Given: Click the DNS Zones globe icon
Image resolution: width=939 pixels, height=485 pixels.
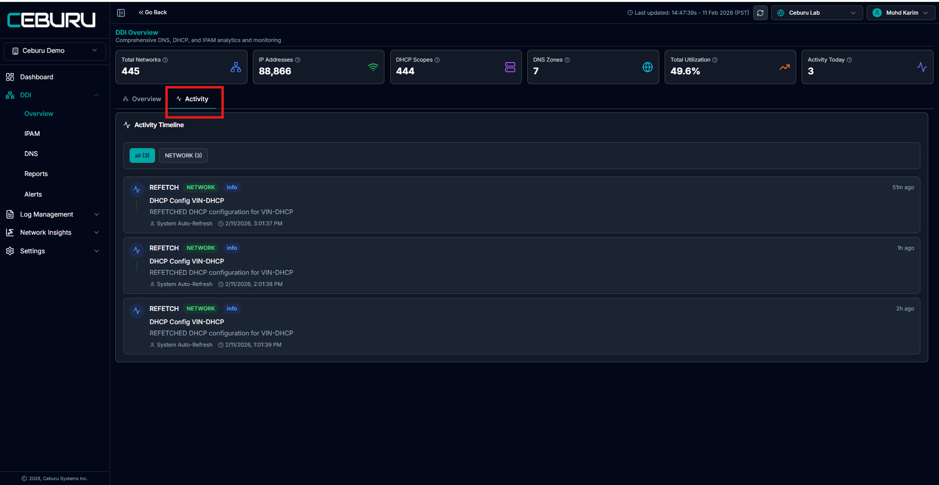Looking at the screenshot, I should (x=648, y=67).
